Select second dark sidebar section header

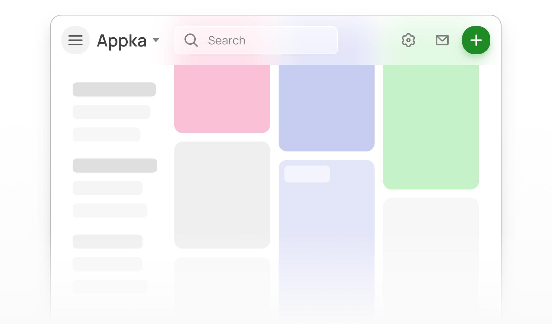click(x=115, y=166)
